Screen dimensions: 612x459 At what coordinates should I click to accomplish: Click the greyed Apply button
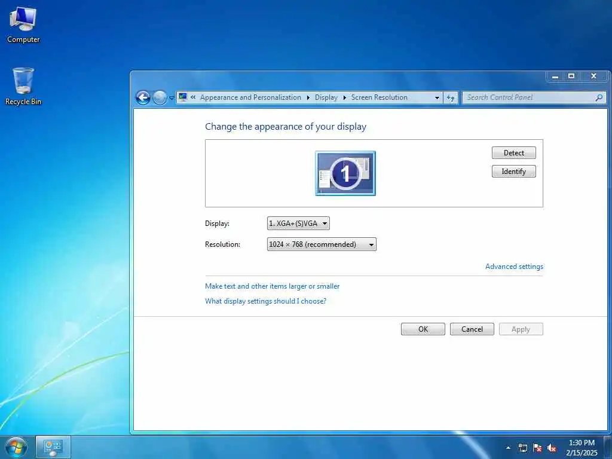pyautogui.click(x=521, y=329)
